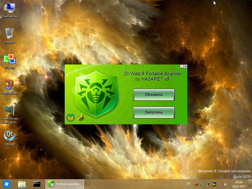This screenshot has width=252, height=189.
Task: Click the device with green check tray icon
Action: pos(202,184)
